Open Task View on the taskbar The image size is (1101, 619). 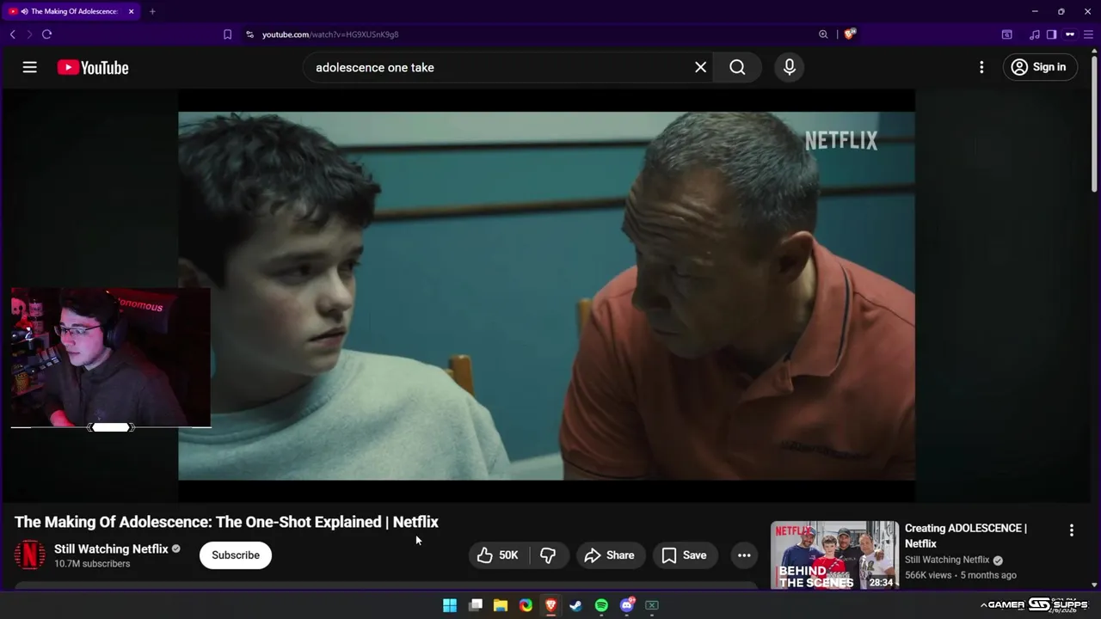(476, 605)
